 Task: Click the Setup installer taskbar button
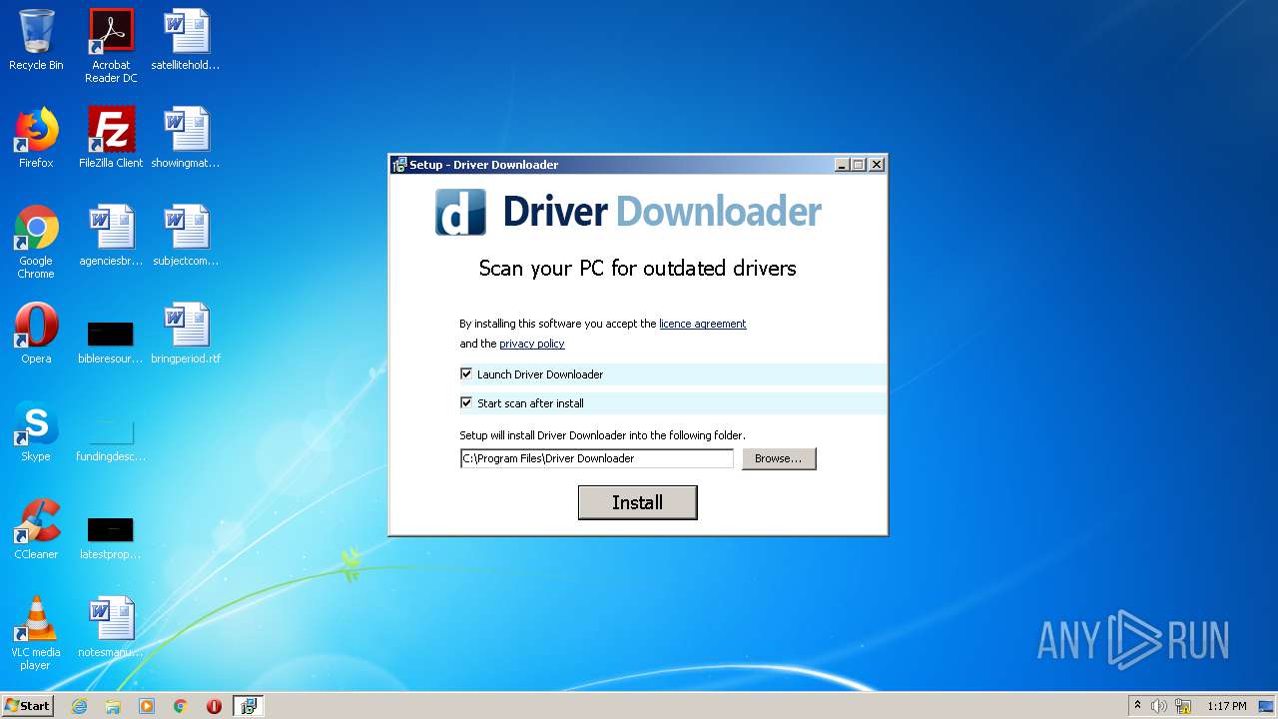tap(249, 706)
